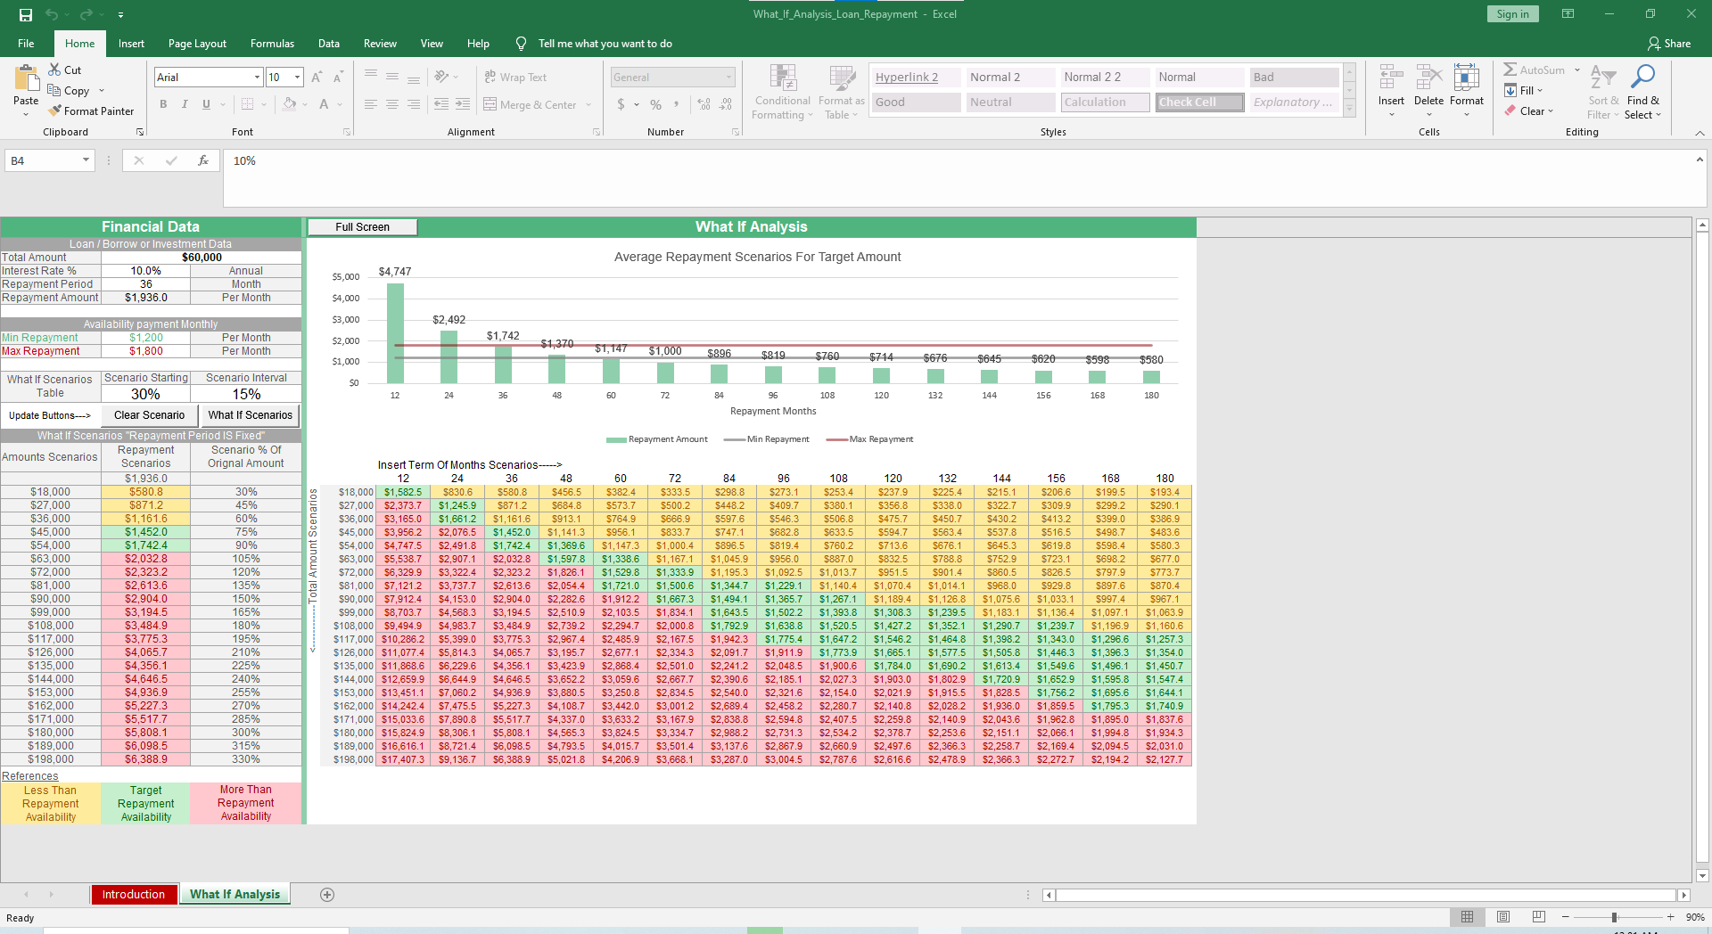Click the Undo arrow icon
Image resolution: width=1712 pixels, height=934 pixels.
[x=52, y=14]
